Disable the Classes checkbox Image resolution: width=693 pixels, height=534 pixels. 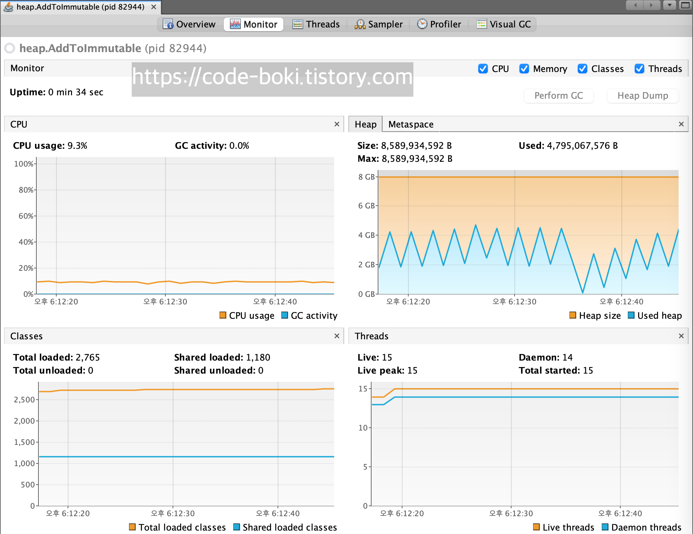tap(583, 69)
